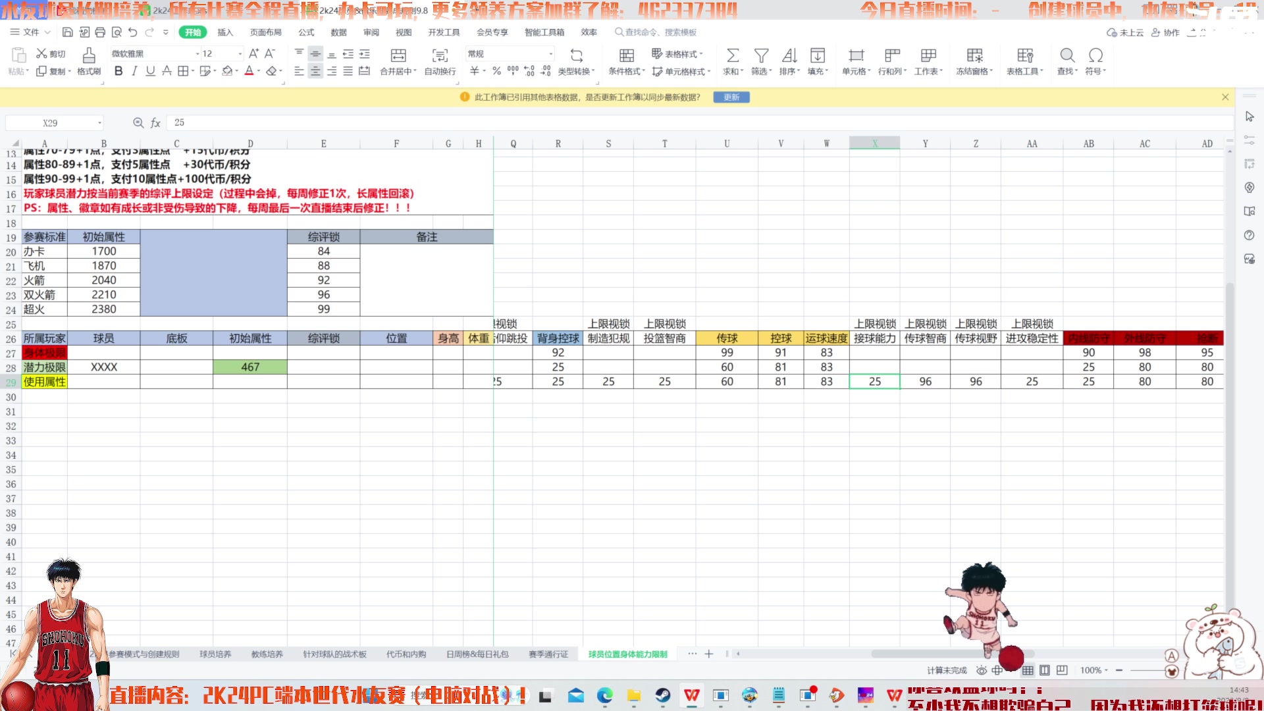Add a new sheet with the plus button
The width and height of the screenshot is (1264, 711).
[709, 654]
